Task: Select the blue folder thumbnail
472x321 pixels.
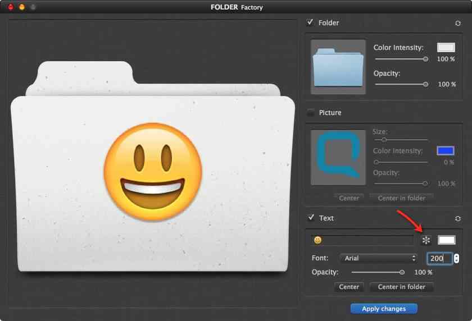Action: tap(338, 67)
